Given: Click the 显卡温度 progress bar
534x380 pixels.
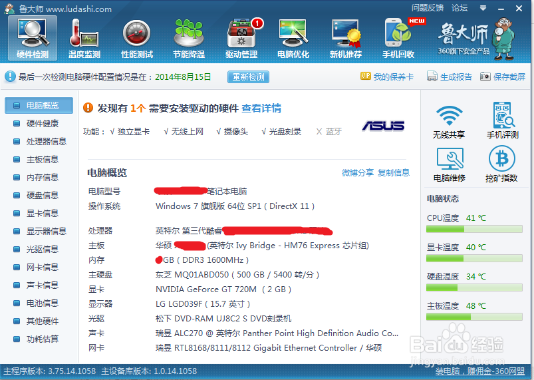Looking at the screenshot, I should coord(474,258).
